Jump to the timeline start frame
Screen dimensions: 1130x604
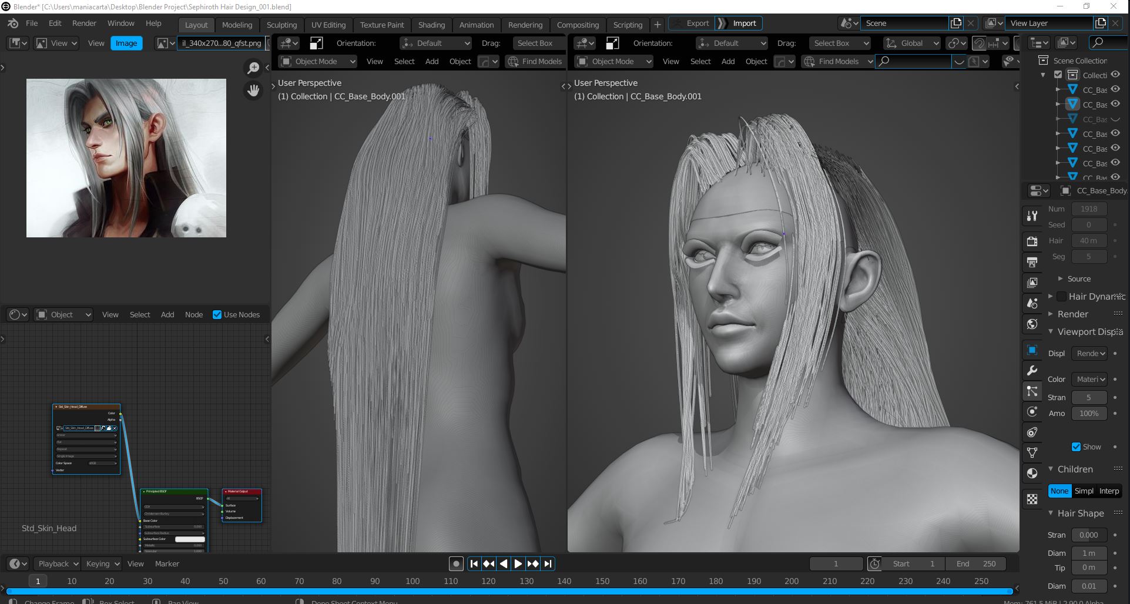(x=474, y=564)
